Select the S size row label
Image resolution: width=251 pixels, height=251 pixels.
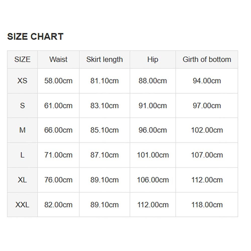(22, 105)
